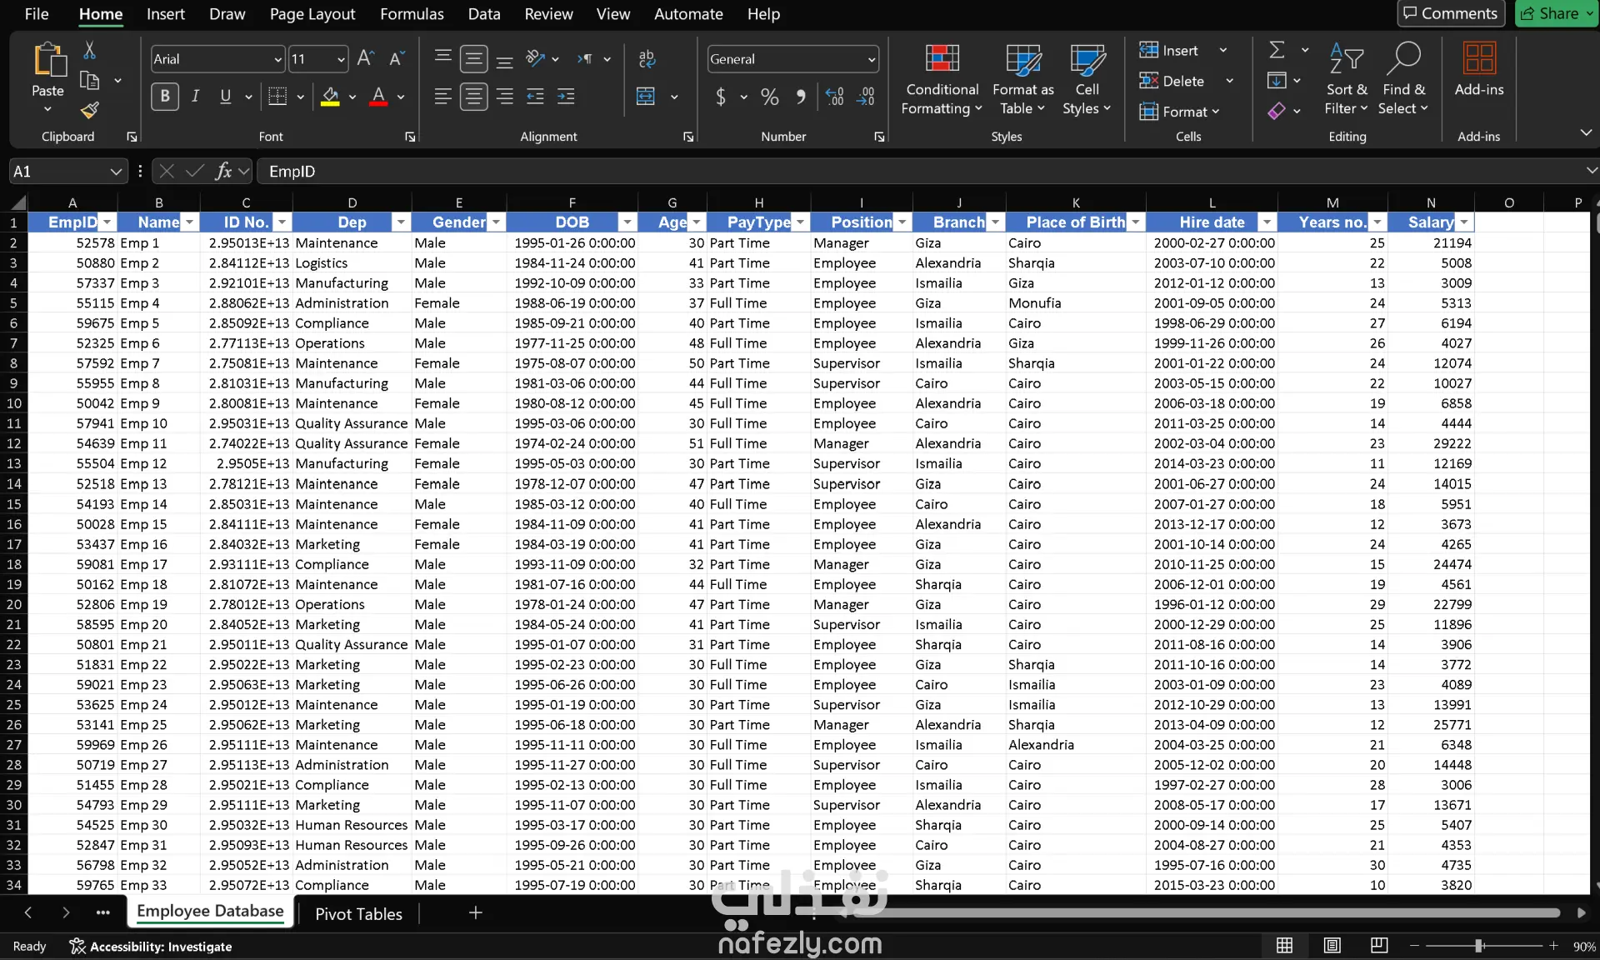Toggle Italic formatting
The image size is (1600, 960).
pyautogui.click(x=195, y=97)
